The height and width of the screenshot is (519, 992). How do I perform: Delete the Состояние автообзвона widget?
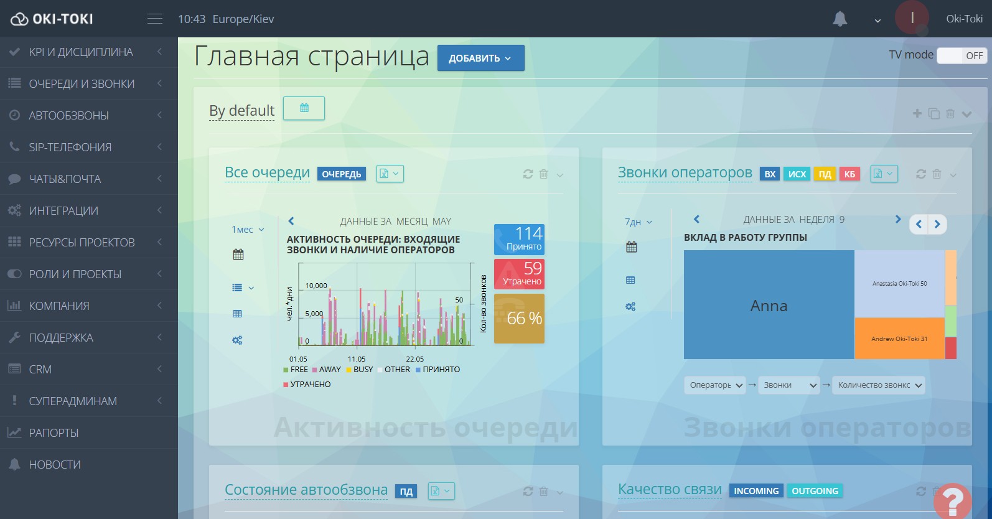543,492
